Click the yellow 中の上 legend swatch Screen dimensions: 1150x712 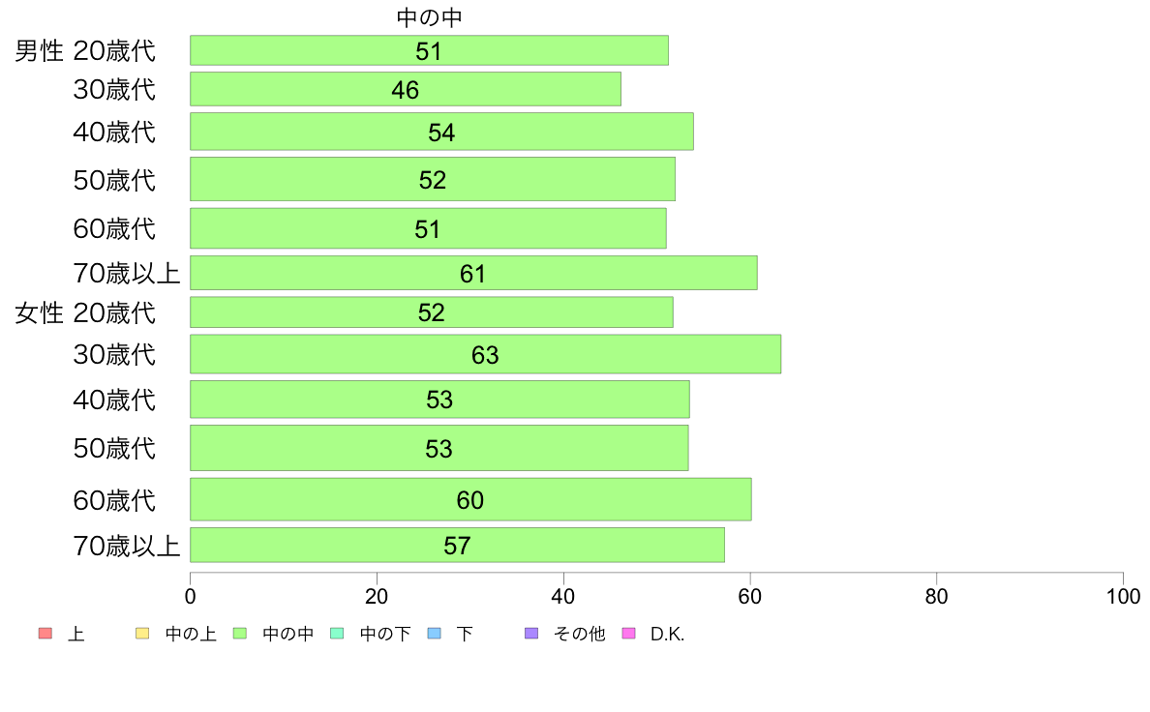click(142, 634)
